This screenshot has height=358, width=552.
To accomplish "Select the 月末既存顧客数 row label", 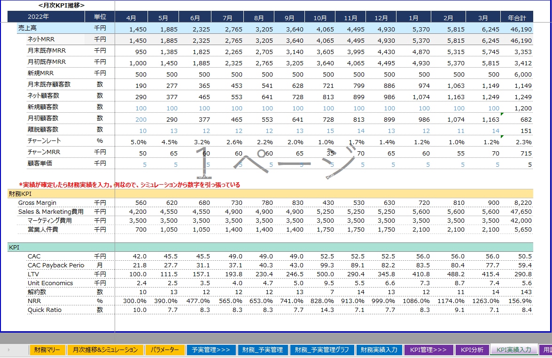I will coord(49,84).
